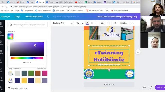Click the right round logo on poster

130,74
